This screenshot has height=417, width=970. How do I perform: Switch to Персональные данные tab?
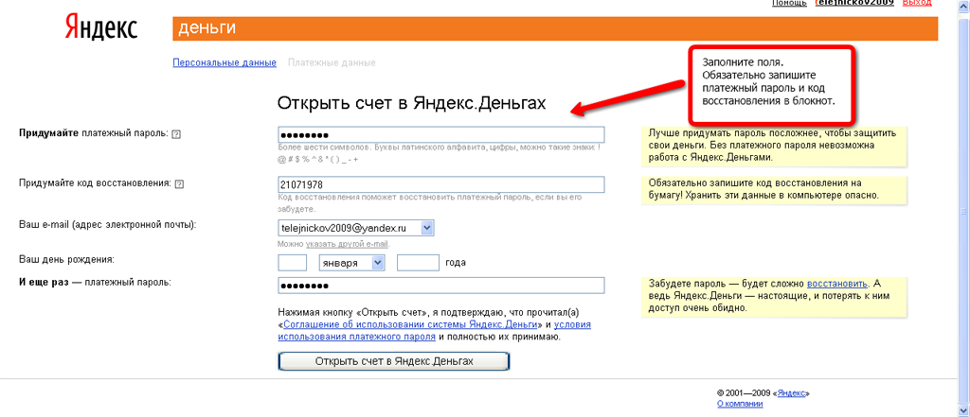click(225, 62)
